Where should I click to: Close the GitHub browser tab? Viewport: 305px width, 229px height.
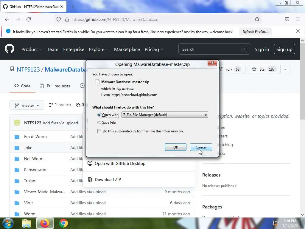tap(62, 7)
